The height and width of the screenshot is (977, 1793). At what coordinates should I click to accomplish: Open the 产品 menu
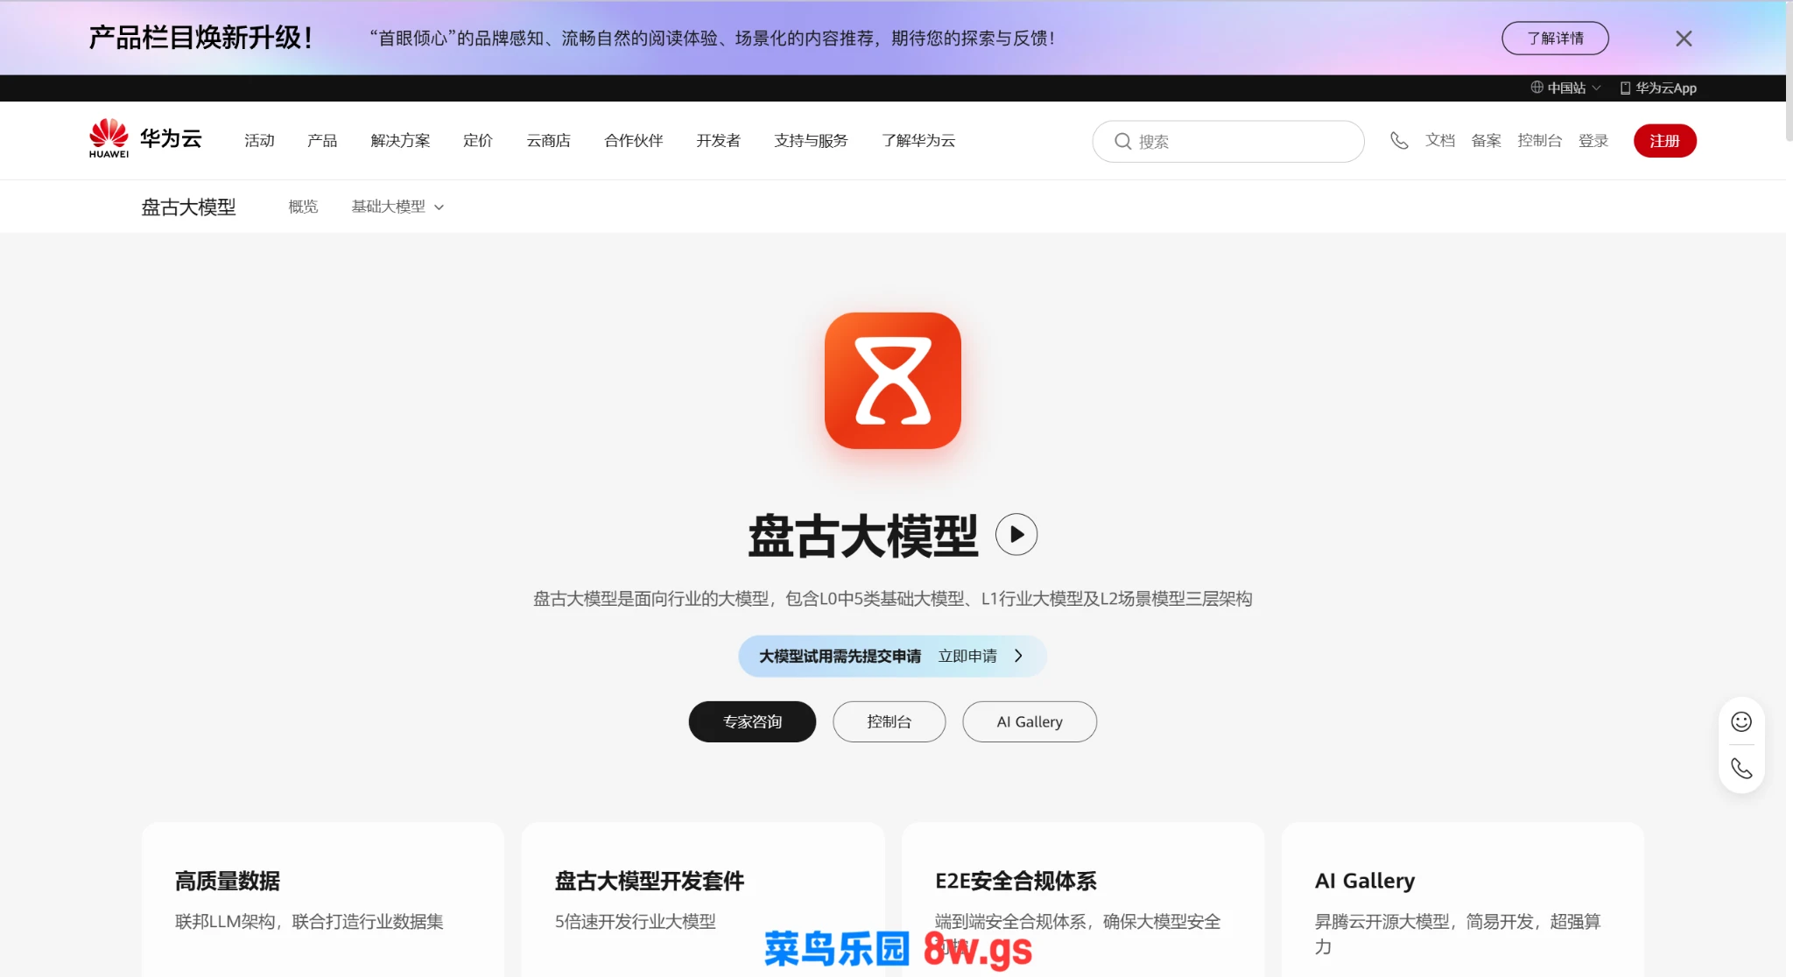click(322, 140)
